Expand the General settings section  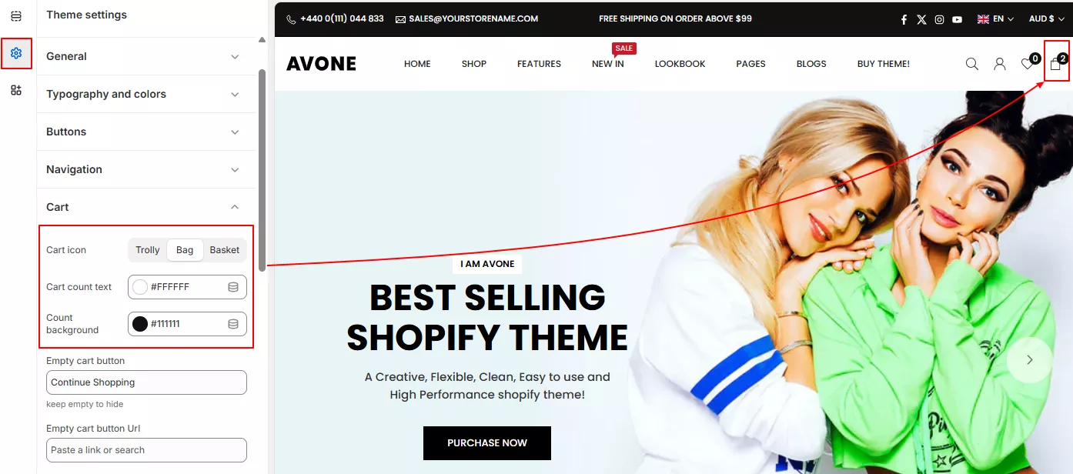point(146,56)
